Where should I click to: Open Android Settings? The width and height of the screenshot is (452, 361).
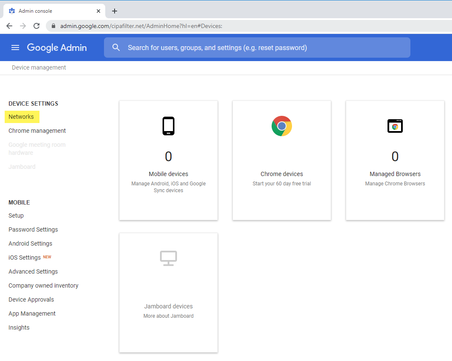(30, 243)
